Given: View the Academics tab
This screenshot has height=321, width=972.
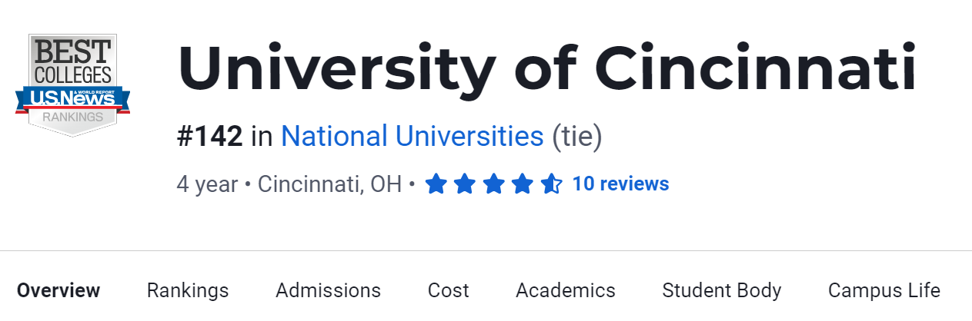Looking at the screenshot, I should point(566,290).
